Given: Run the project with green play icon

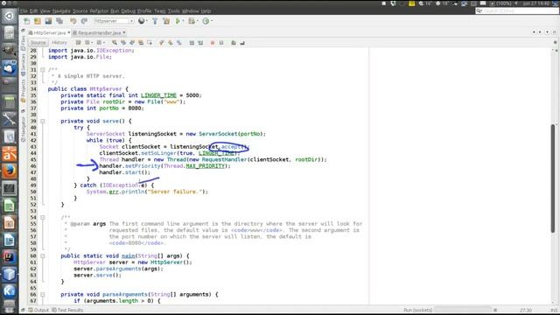Looking at the screenshot, I should 178,21.
